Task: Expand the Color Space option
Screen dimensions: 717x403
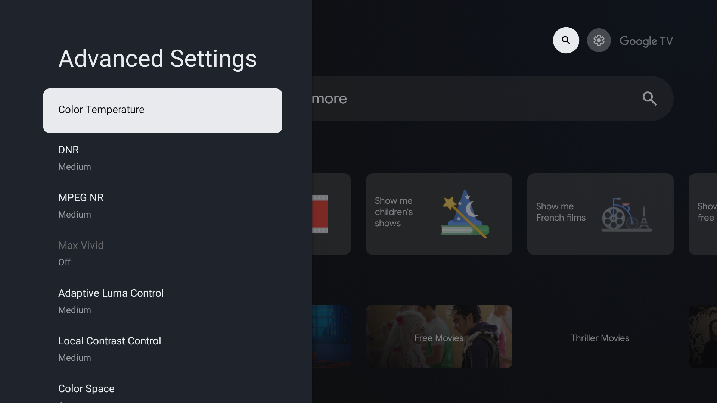Action: 86,389
